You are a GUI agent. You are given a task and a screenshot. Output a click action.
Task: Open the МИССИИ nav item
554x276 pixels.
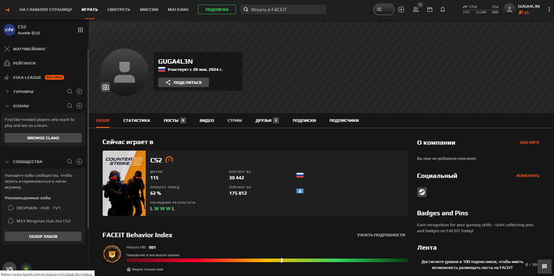click(149, 10)
